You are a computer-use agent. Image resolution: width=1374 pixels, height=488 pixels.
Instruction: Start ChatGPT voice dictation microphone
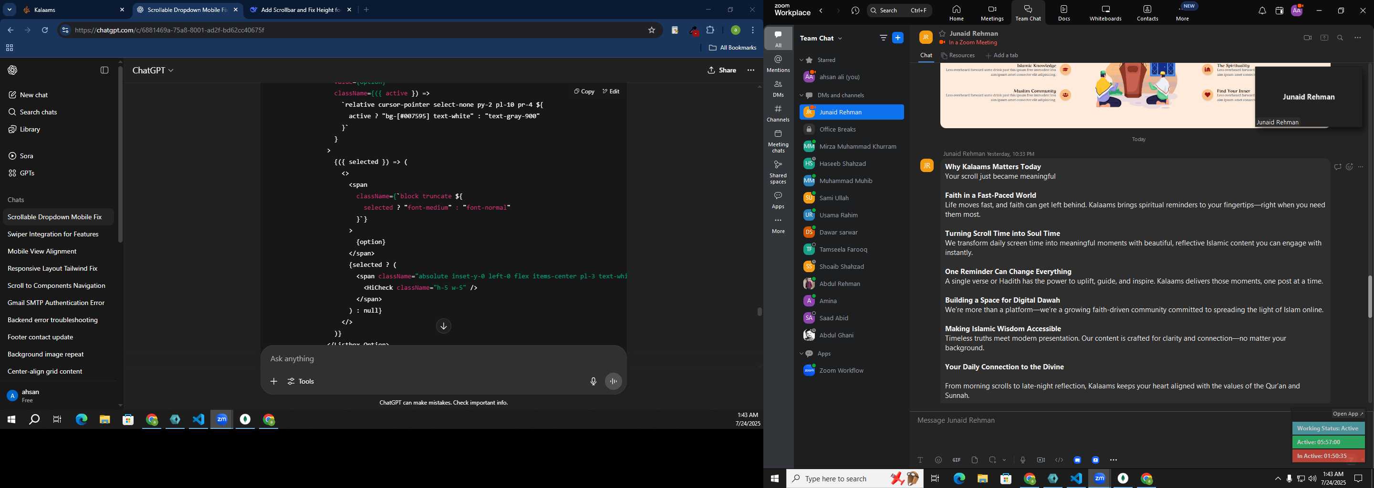(593, 381)
